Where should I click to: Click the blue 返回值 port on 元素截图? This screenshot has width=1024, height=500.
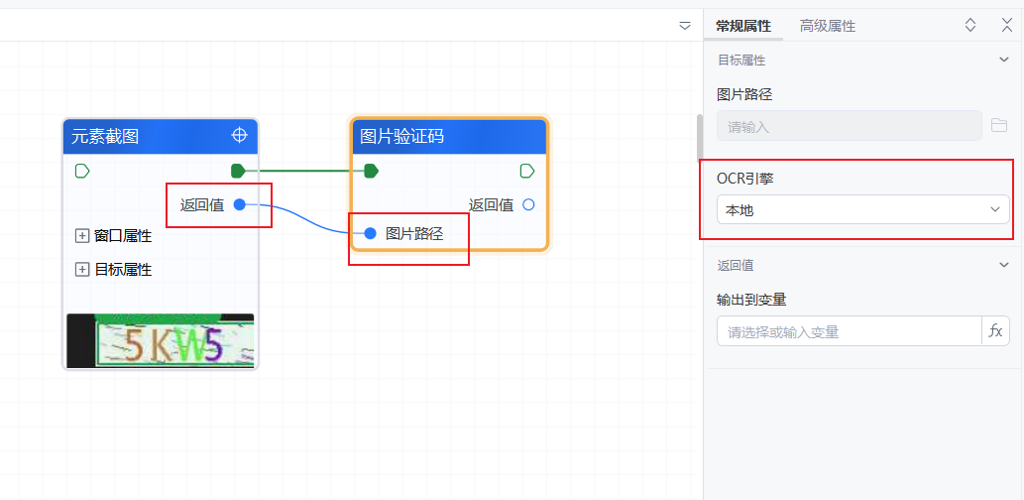click(239, 204)
